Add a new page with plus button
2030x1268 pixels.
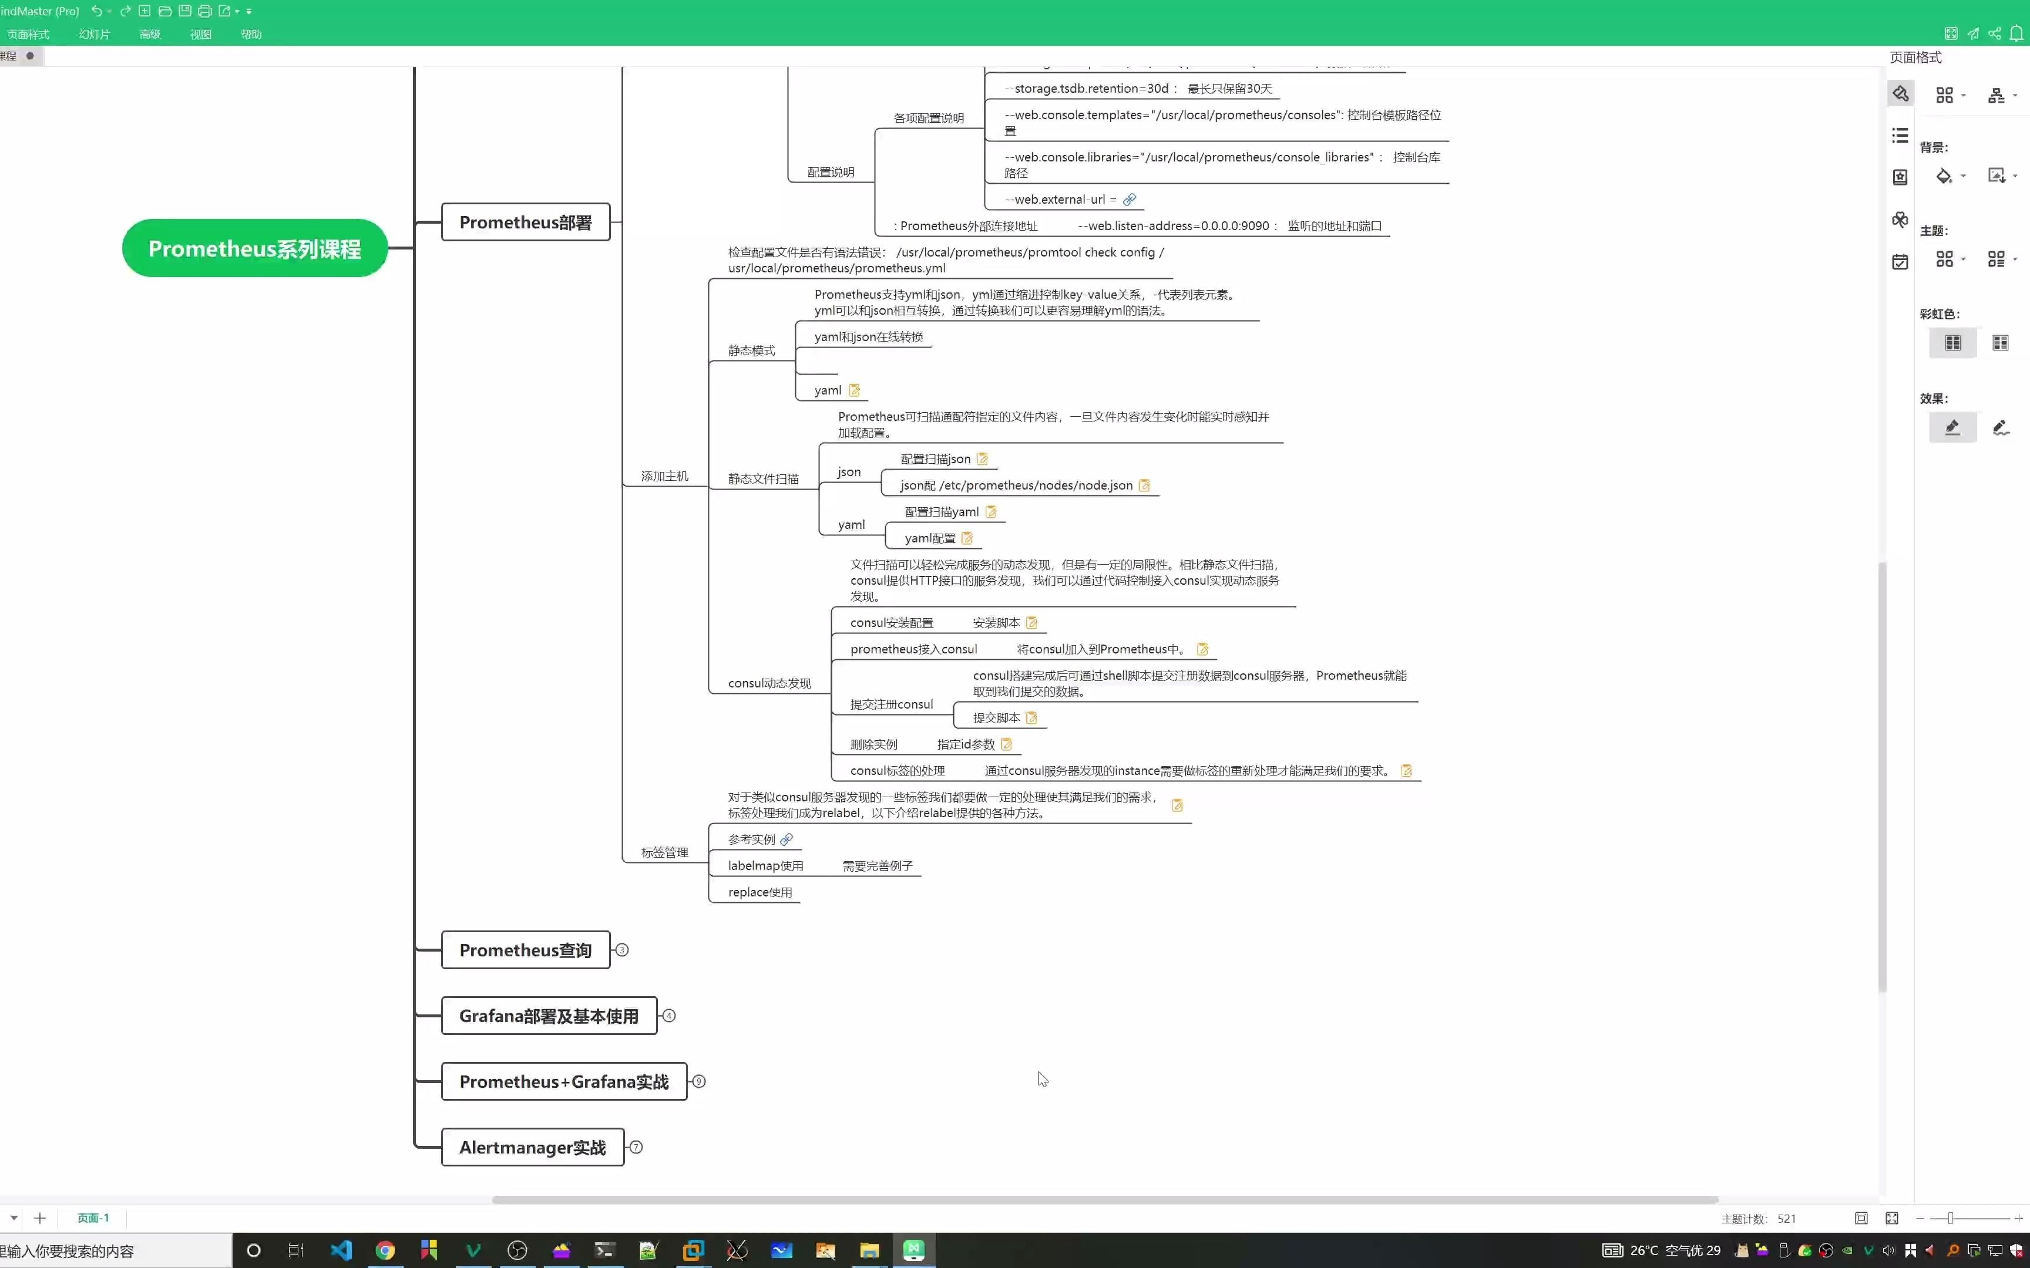[x=39, y=1218]
